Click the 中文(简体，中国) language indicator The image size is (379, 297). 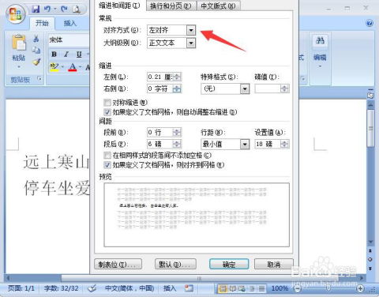(x=129, y=288)
